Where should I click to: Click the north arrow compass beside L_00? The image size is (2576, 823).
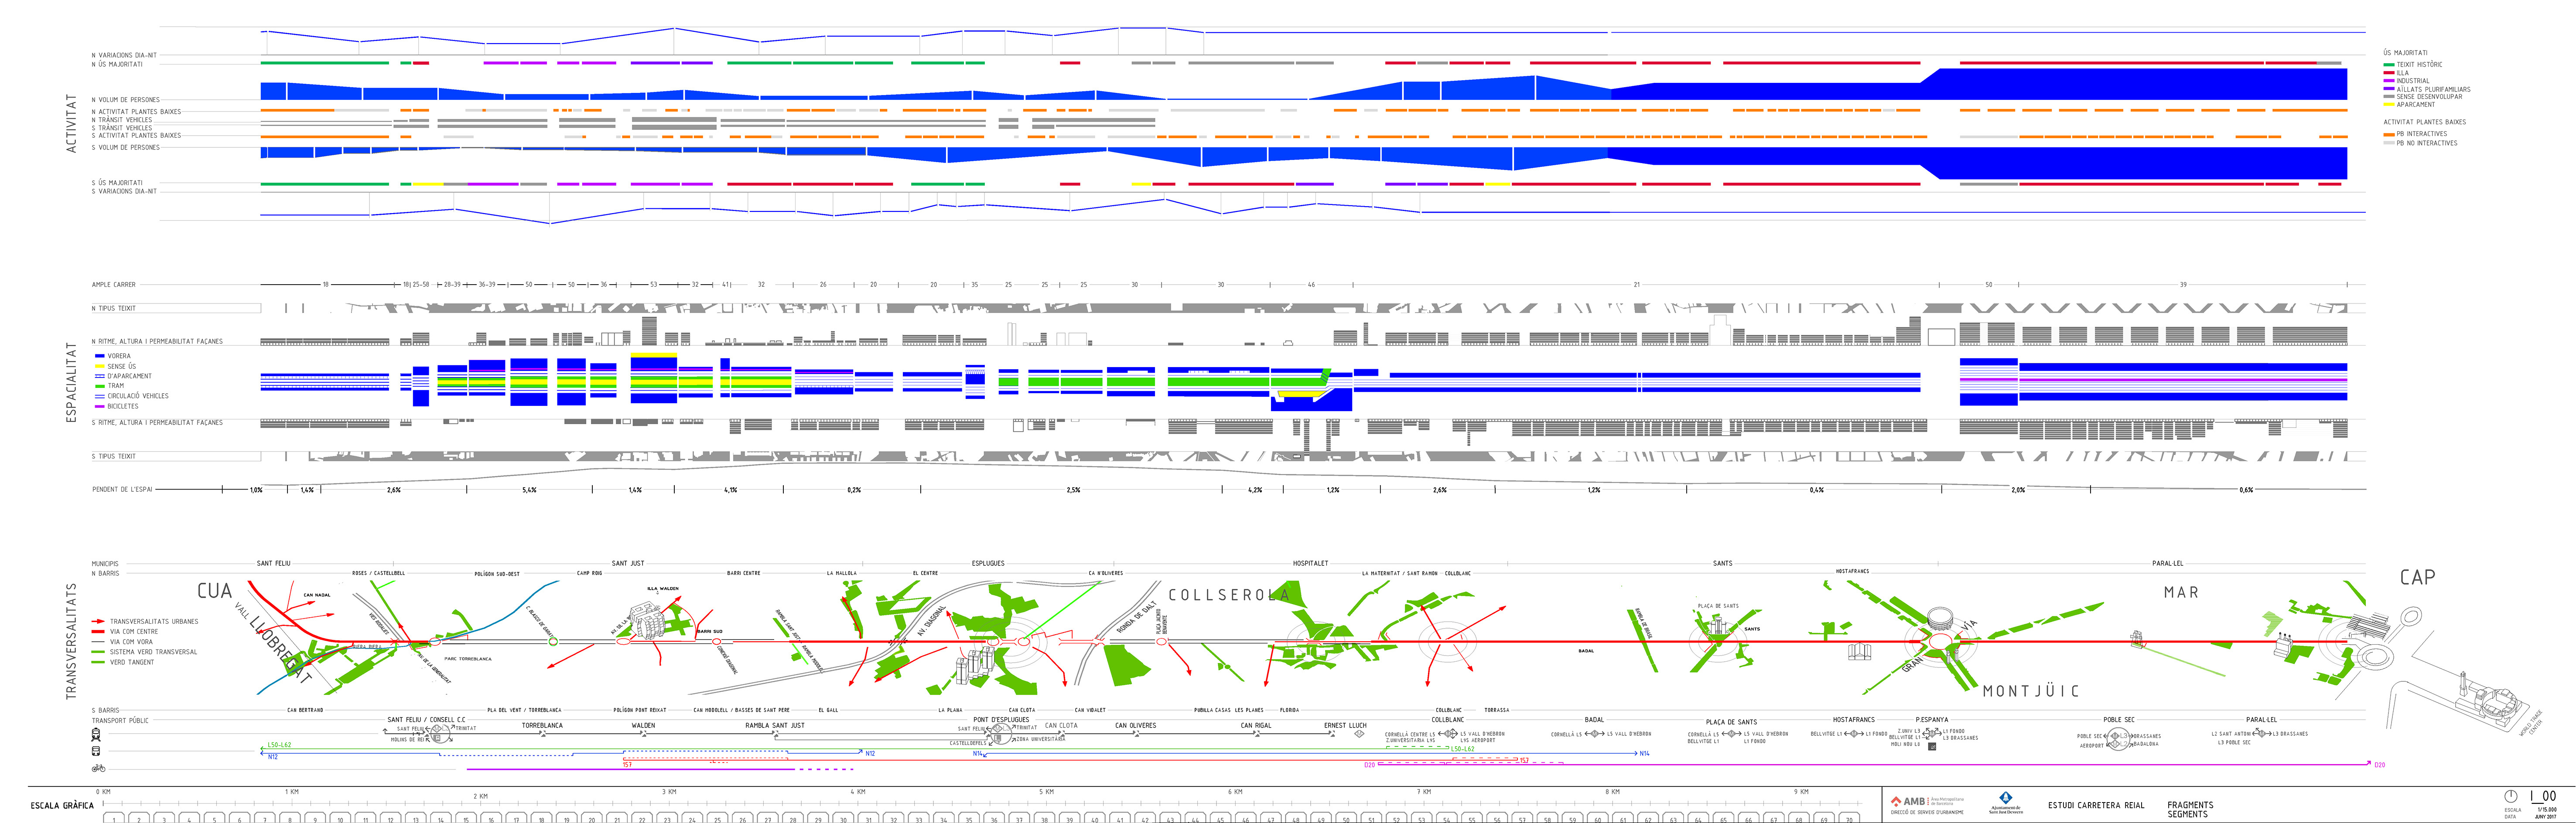2510,796
